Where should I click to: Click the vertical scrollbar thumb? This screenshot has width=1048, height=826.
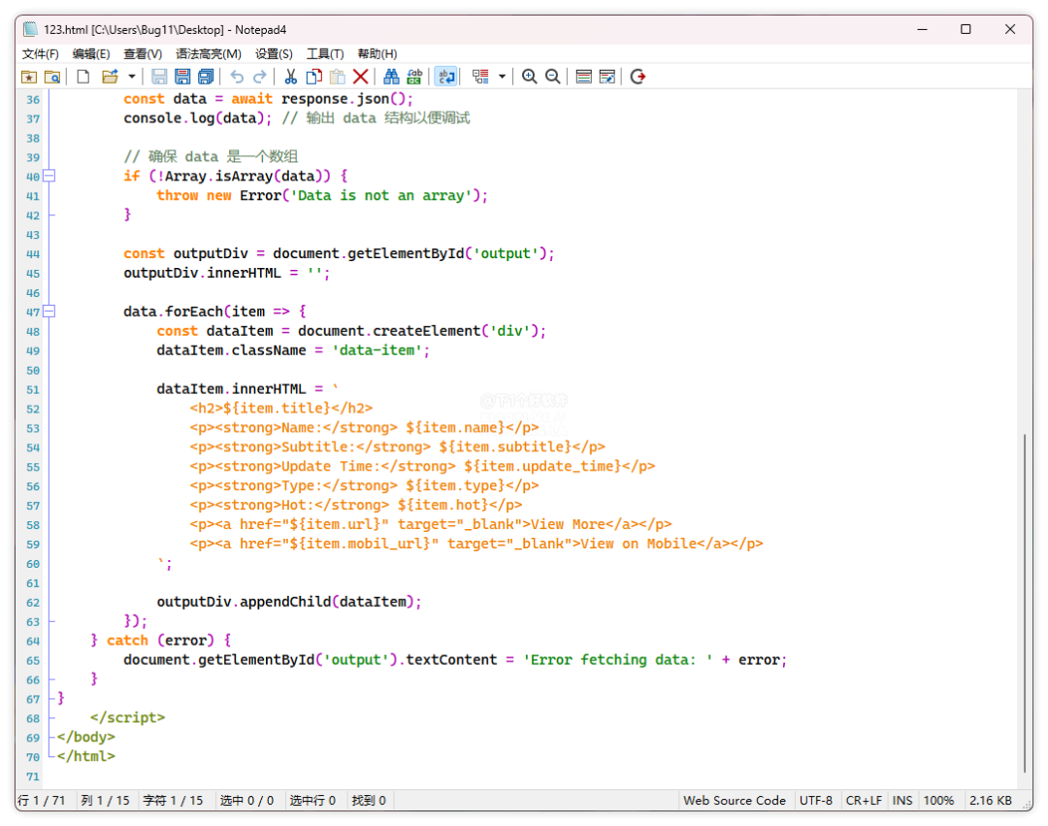click(x=1025, y=602)
